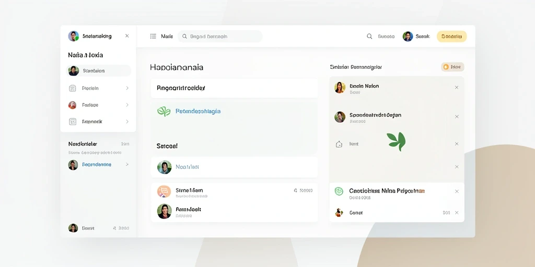Click the Sucoco label beside the search icon
The height and width of the screenshot is (267, 535).
(386, 37)
